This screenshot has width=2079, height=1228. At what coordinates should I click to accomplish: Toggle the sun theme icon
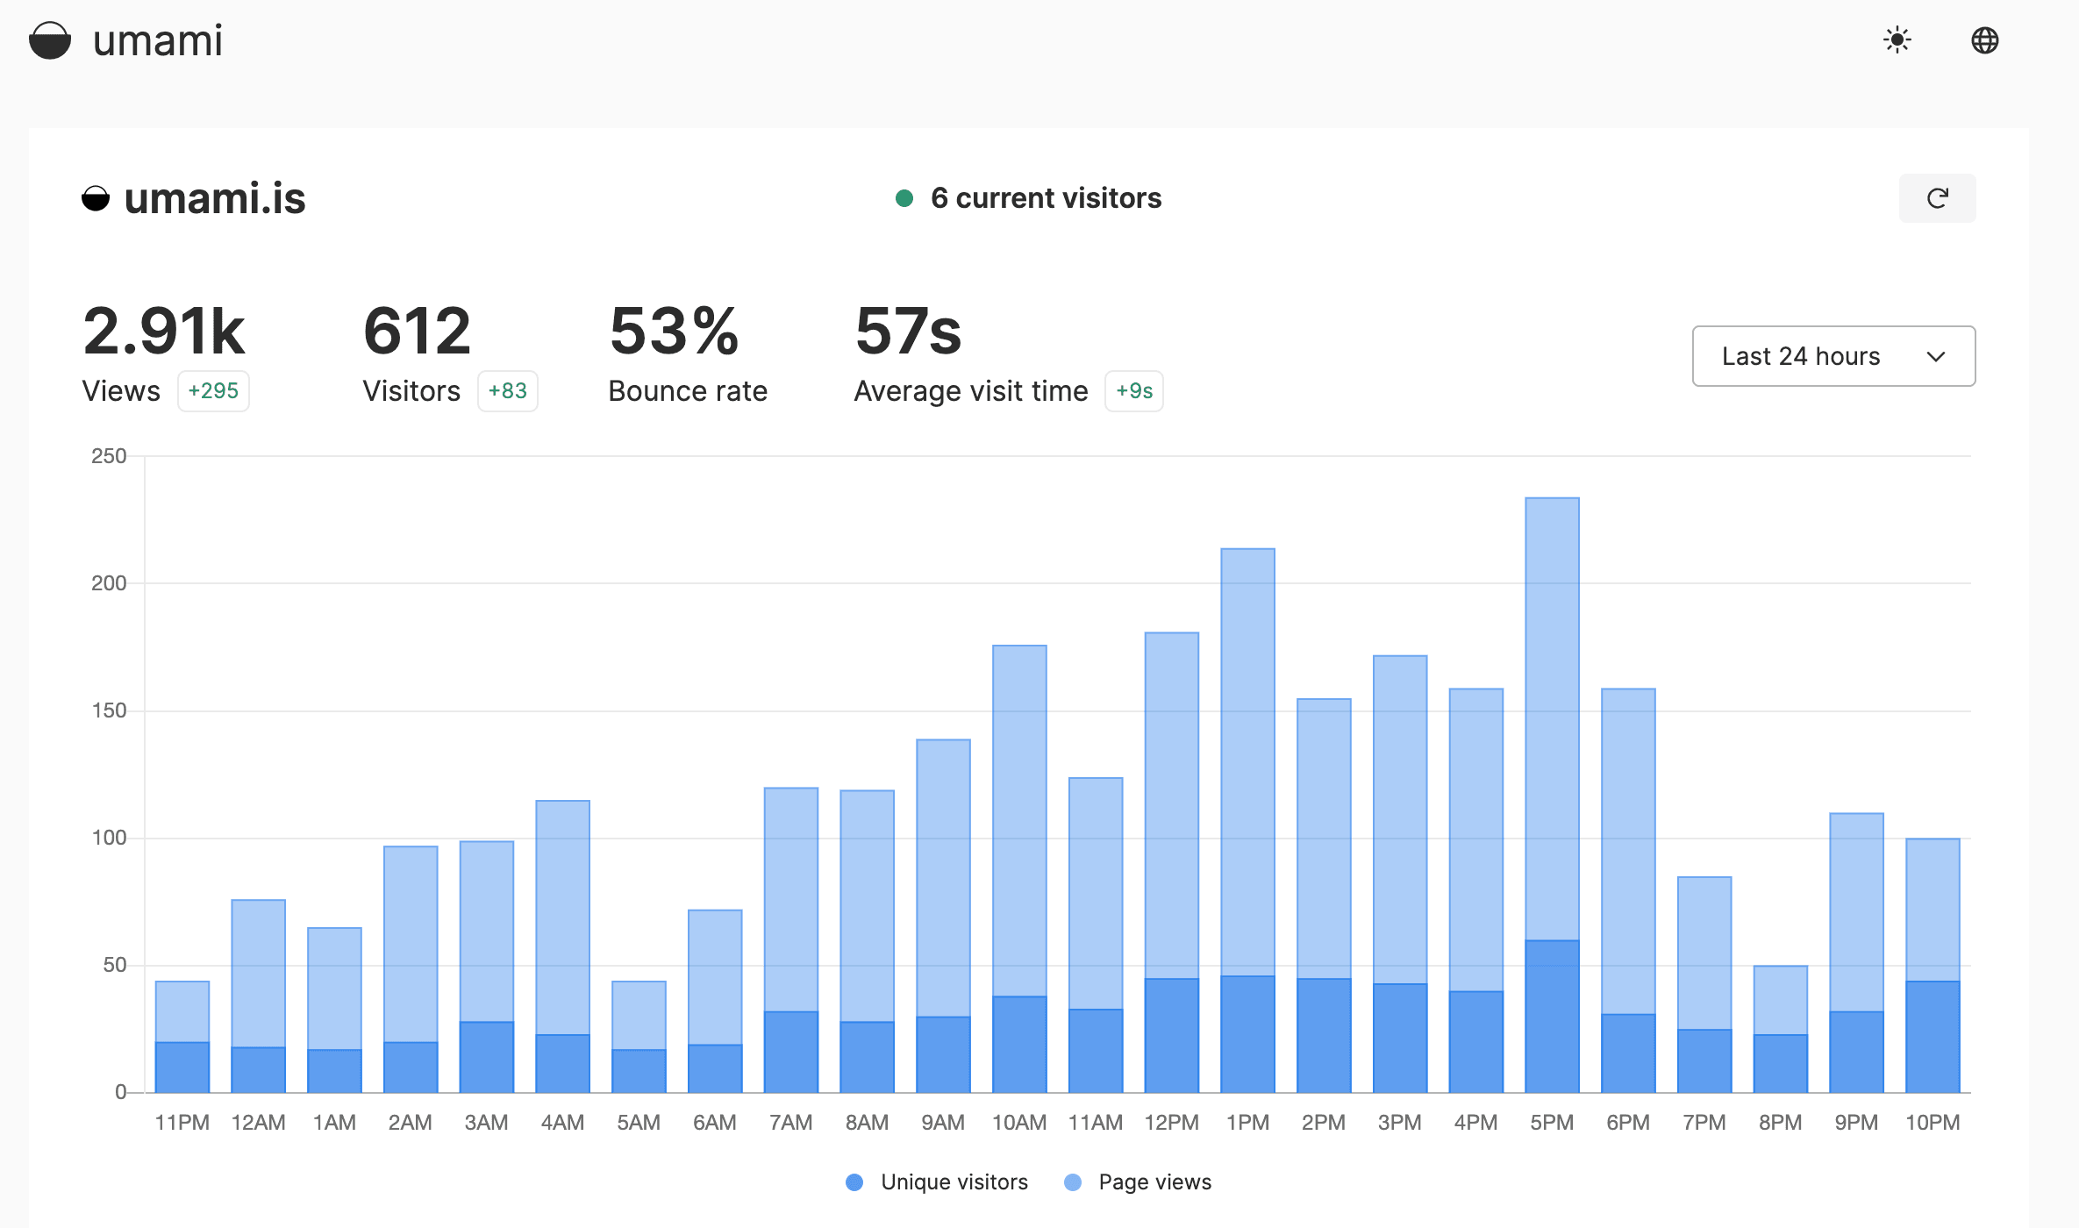(x=1897, y=40)
